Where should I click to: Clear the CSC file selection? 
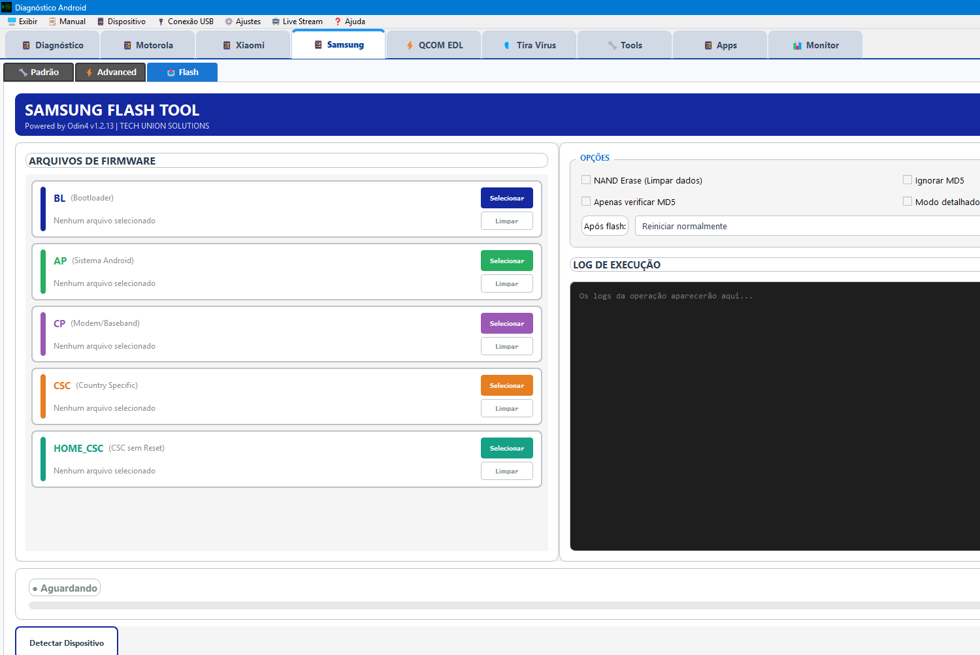tap(507, 408)
